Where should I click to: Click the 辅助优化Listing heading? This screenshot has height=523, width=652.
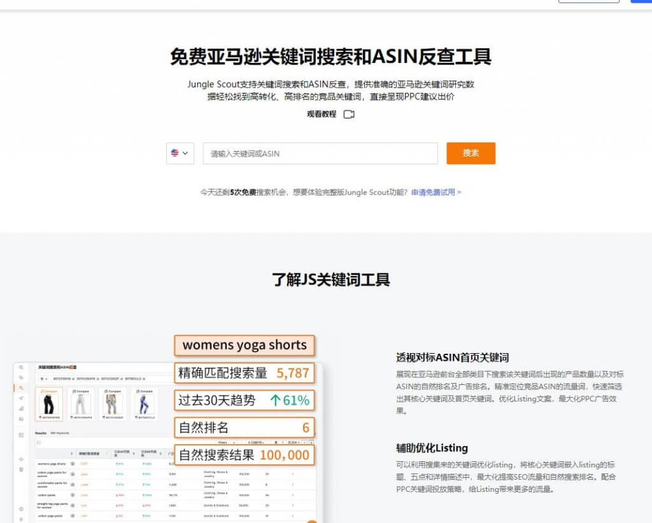click(432, 448)
